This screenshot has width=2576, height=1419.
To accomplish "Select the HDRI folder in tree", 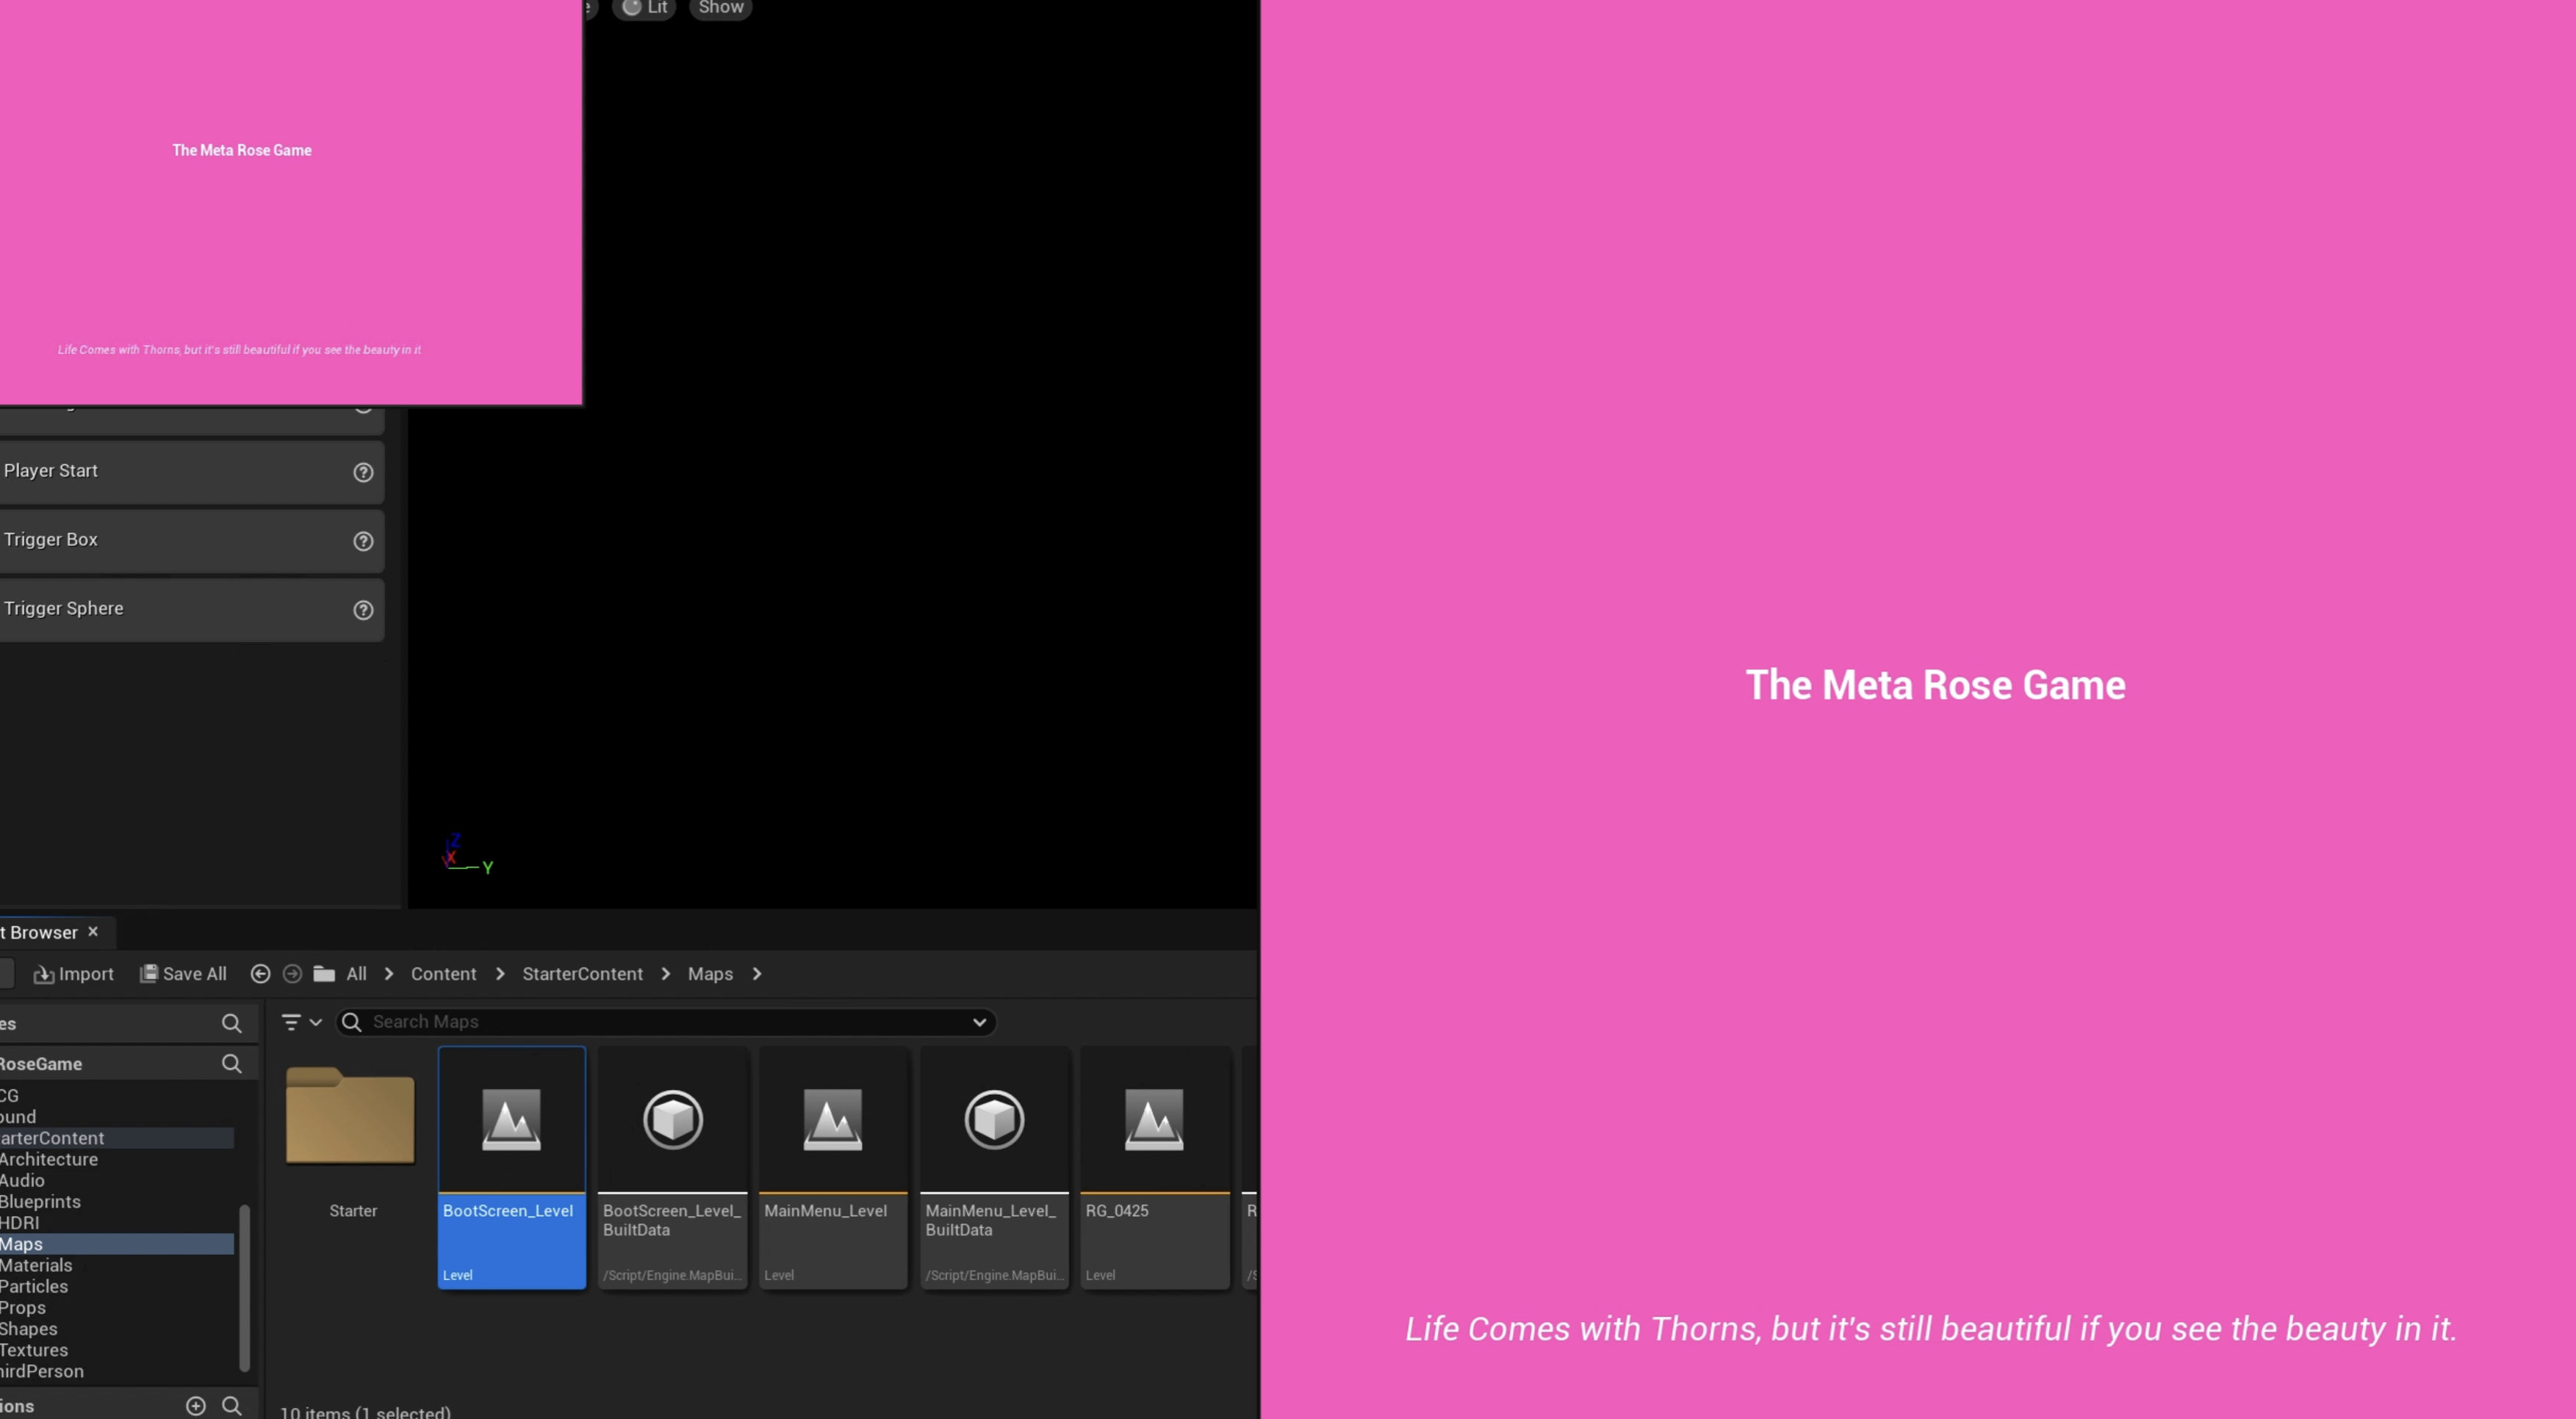I will (x=20, y=1223).
